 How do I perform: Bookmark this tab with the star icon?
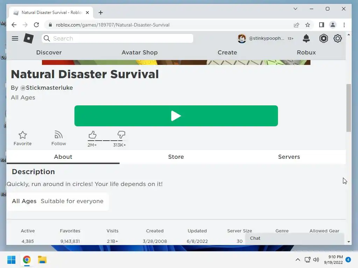[x=308, y=25]
